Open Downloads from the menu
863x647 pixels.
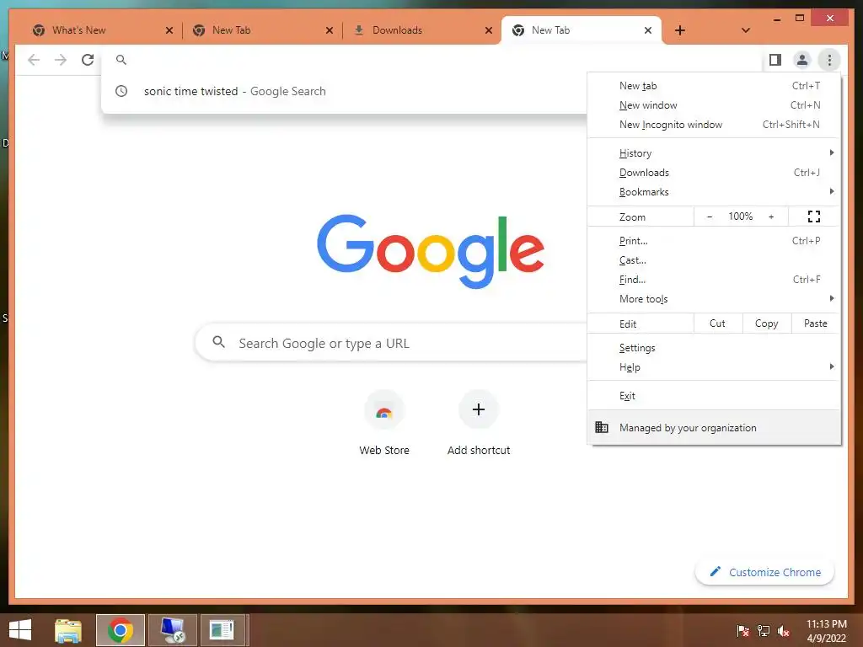tap(714, 173)
